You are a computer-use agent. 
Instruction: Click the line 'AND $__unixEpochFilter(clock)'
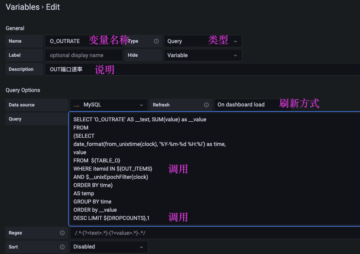click(x=110, y=177)
